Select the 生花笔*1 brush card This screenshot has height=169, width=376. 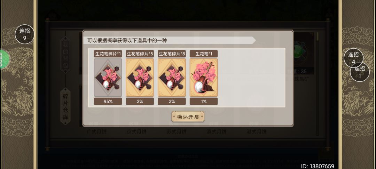204,78
